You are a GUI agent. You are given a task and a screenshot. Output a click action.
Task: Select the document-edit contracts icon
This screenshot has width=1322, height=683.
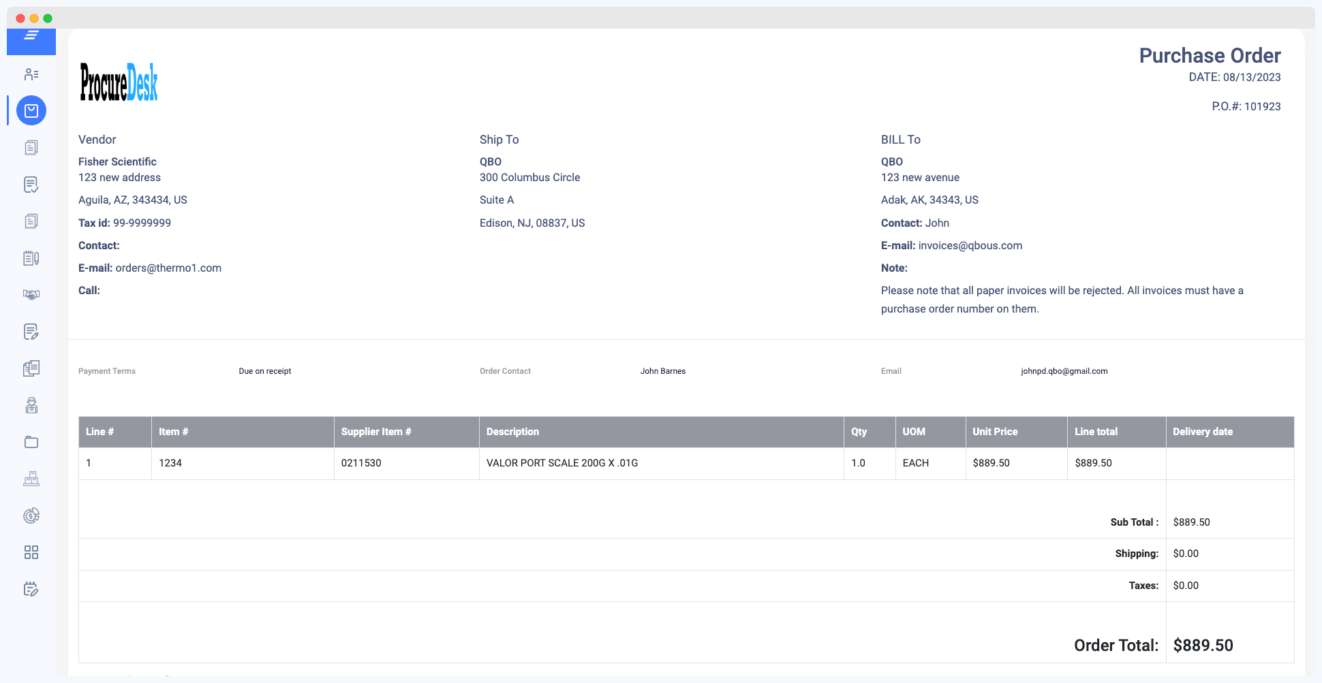[x=31, y=332]
